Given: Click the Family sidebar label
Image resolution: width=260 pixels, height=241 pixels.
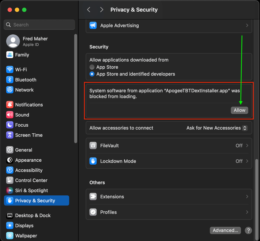Looking at the screenshot, I should click(22, 55).
